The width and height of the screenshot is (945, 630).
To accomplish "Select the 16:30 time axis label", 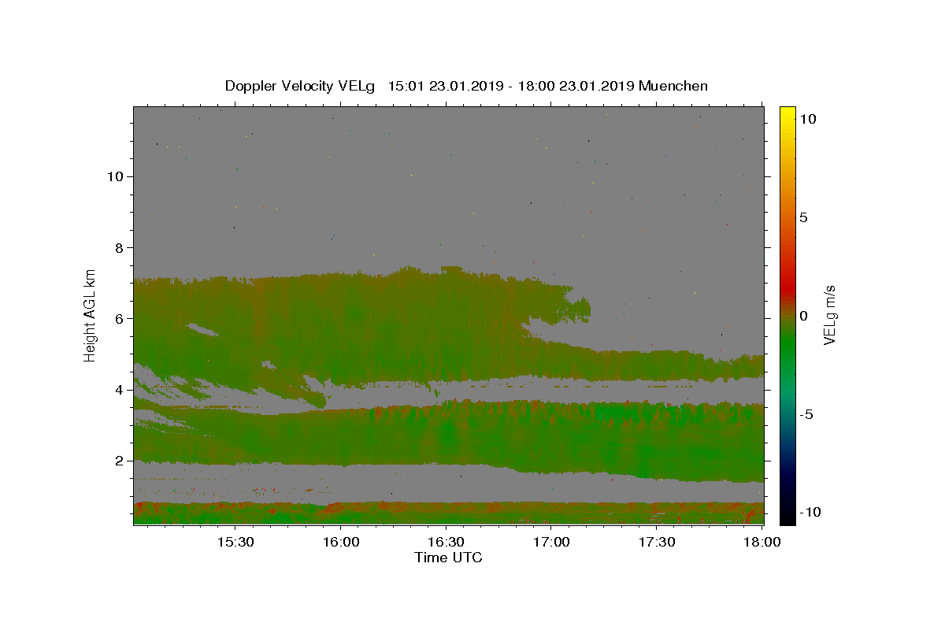I will [446, 542].
